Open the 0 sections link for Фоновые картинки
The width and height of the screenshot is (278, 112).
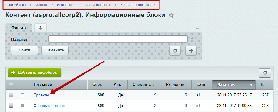pos(186,106)
